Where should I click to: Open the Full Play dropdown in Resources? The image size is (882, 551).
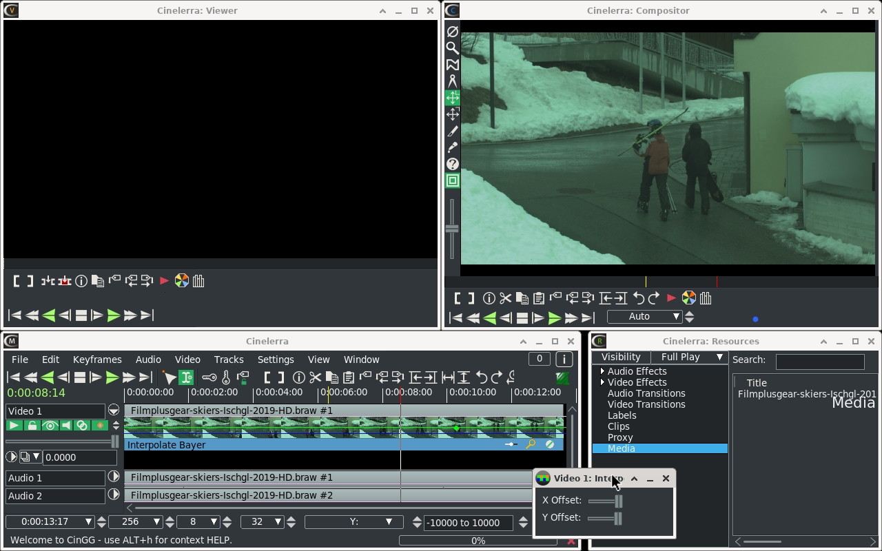click(690, 357)
